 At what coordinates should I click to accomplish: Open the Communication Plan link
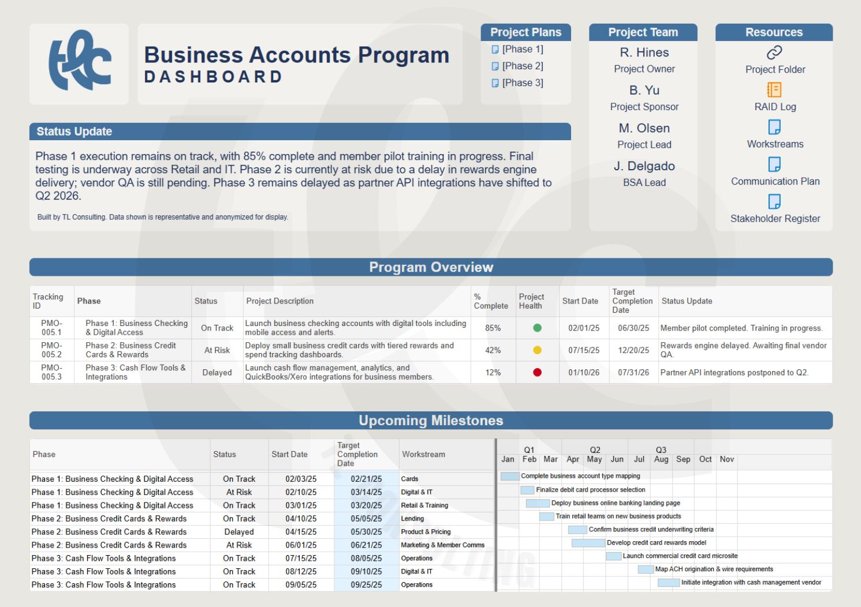tap(775, 181)
